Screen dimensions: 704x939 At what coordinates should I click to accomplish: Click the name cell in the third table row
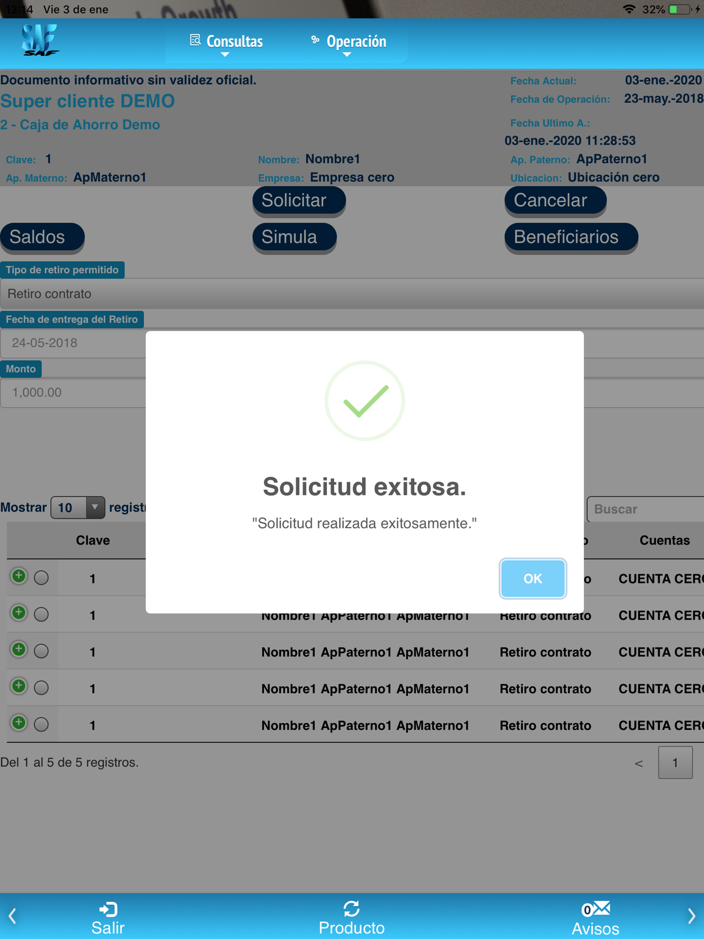(365, 652)
